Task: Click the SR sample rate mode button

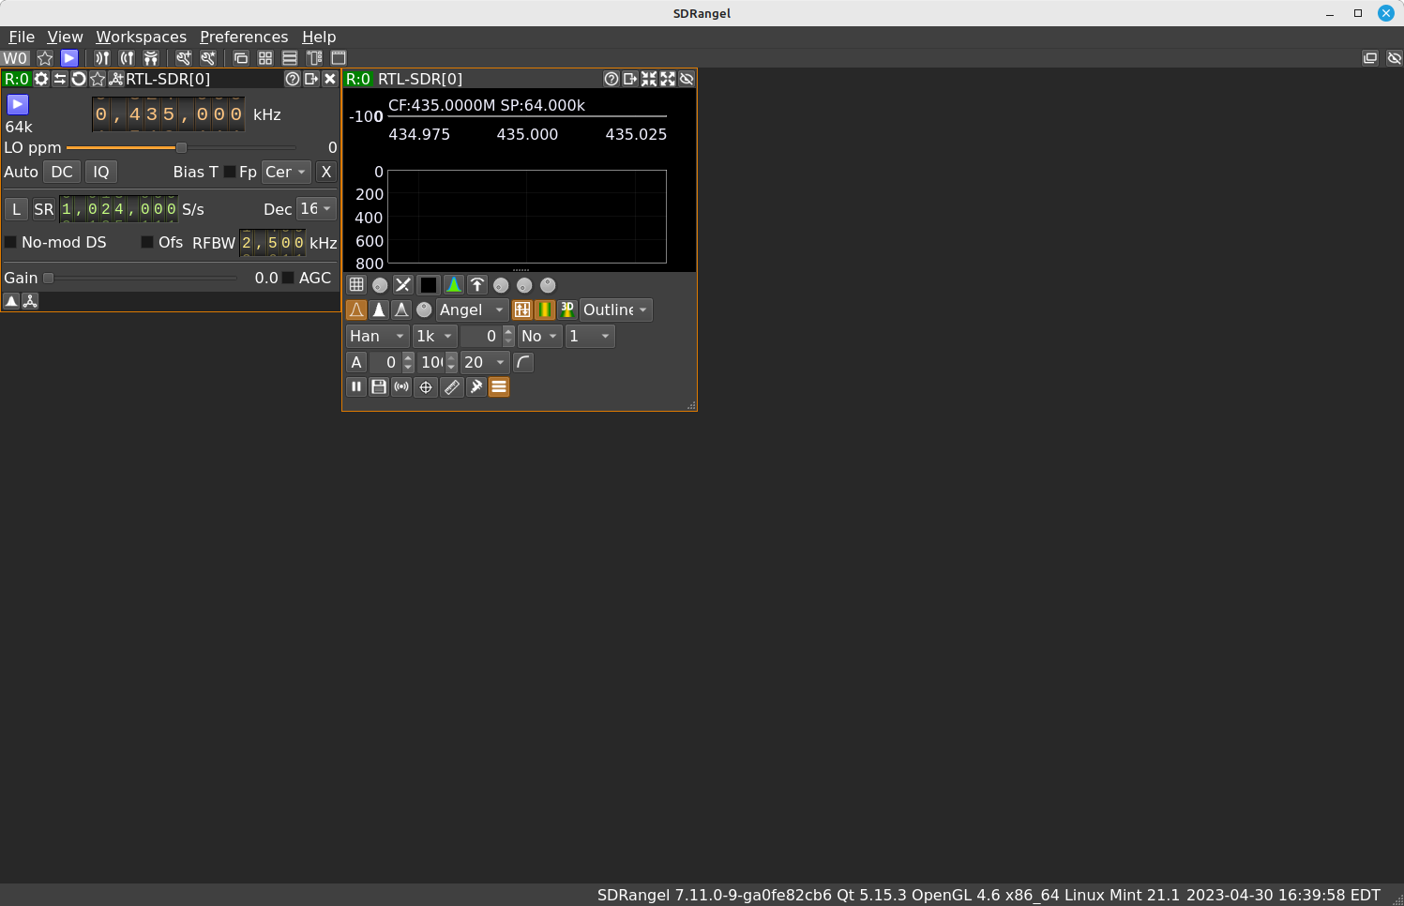Action: [44, 209]
